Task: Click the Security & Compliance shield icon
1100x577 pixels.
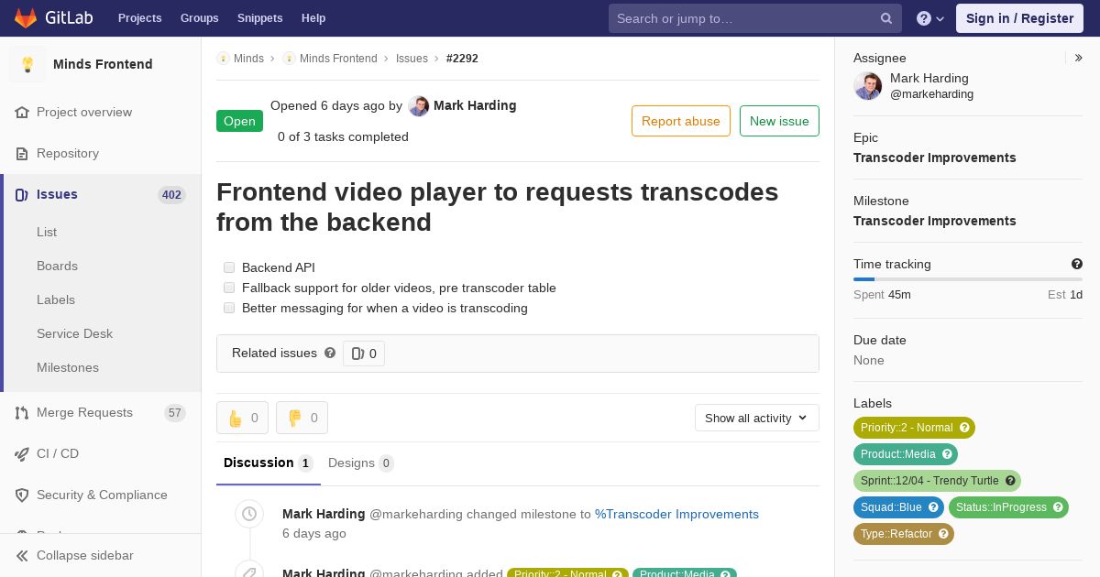Action: [x=22, y=495]
